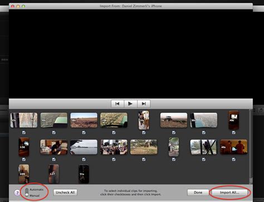Uncheck the 36s aerial clip checkbox
Viewport: 264px width, 202px height.
204,132
